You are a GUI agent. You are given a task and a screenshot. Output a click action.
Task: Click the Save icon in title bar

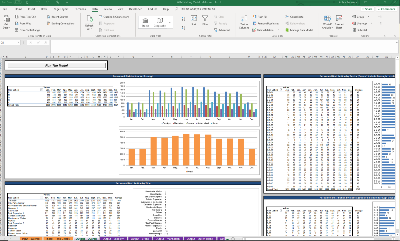click(x=29, y=2)
